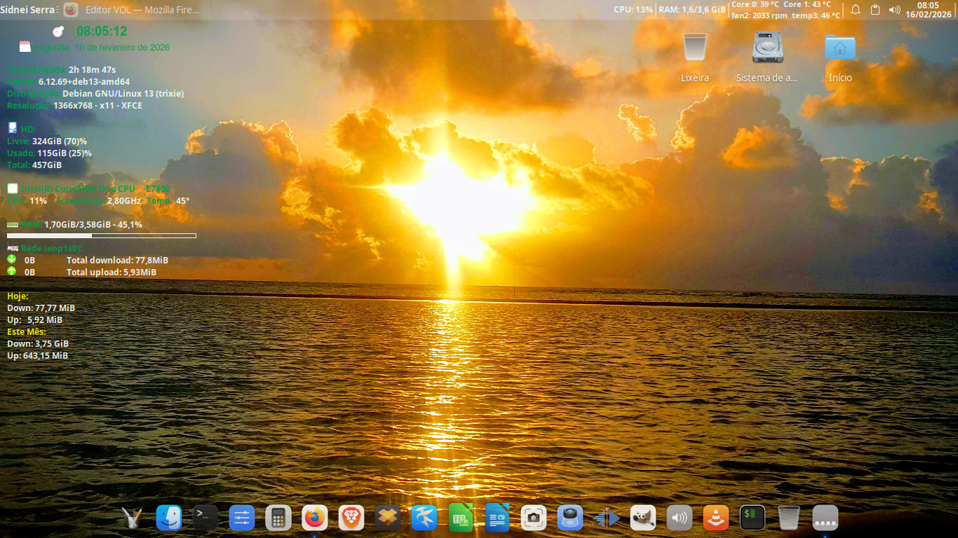
Task: Open the settings sliders icon in dock
Action: point(242,518)
